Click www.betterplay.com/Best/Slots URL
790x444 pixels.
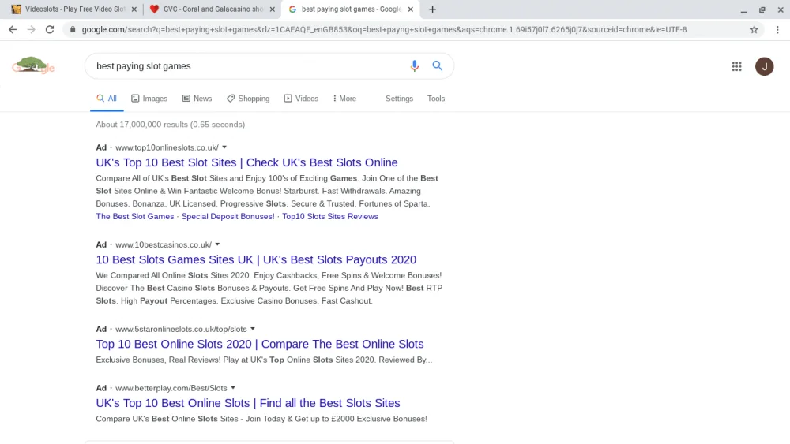(x=171, y=388)
